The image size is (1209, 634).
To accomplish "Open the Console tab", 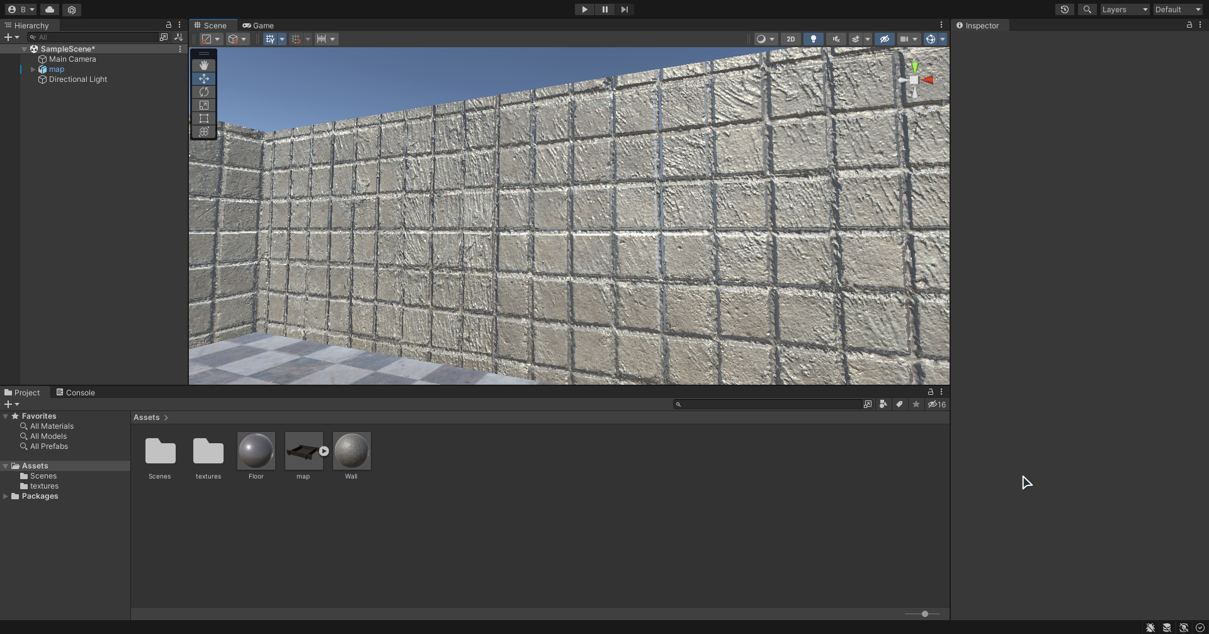I will [x=76, y=392].
